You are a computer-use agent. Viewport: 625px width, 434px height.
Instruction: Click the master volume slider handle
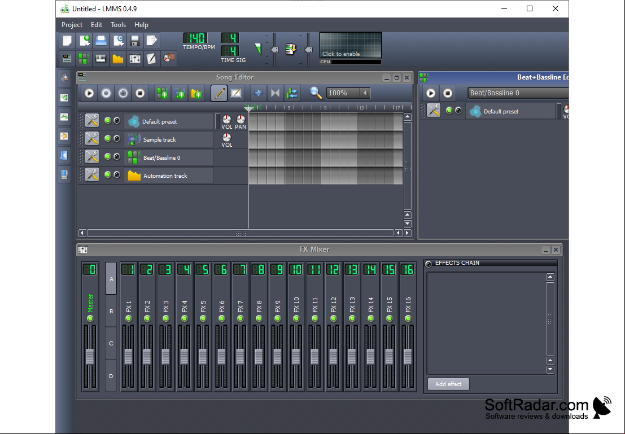click(x=274, y=50)
